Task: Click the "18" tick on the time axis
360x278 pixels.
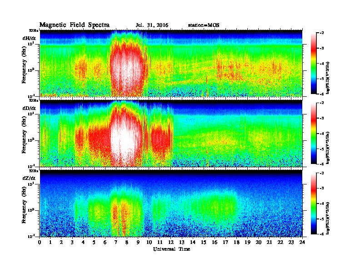Action: point(236,243)
